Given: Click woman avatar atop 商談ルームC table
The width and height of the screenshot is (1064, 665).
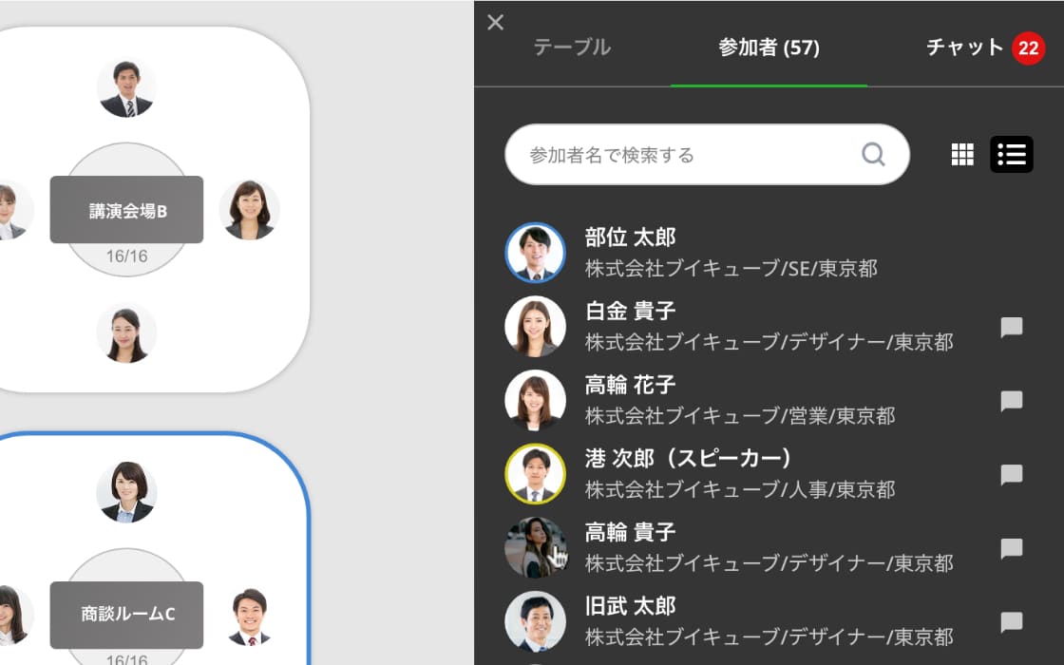Looking at the screenshot, I should 127,493.
